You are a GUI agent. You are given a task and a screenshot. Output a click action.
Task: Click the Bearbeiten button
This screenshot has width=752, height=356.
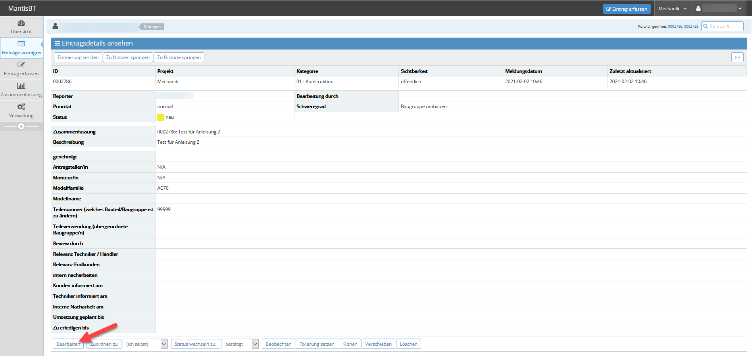[x=68, y=344]
